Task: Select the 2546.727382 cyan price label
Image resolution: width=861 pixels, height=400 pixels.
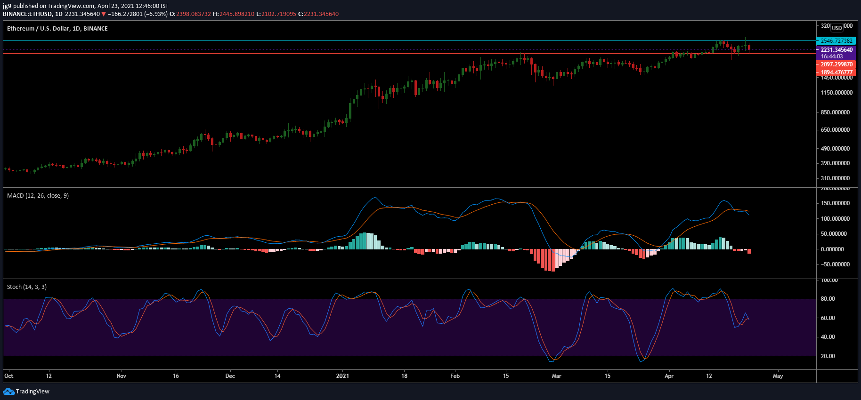Action: (836, 41)
